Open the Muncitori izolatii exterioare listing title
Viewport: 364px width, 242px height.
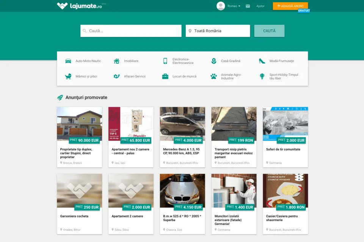(x=228, y=220)
